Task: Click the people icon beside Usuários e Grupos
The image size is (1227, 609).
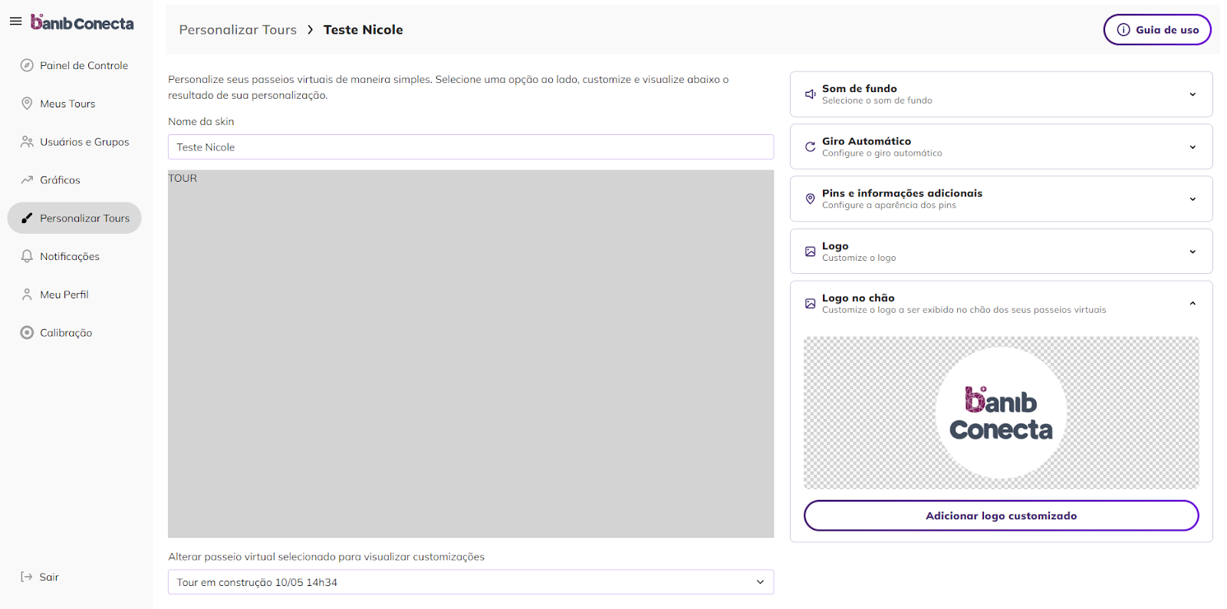Action: click(x=27, y=142)
